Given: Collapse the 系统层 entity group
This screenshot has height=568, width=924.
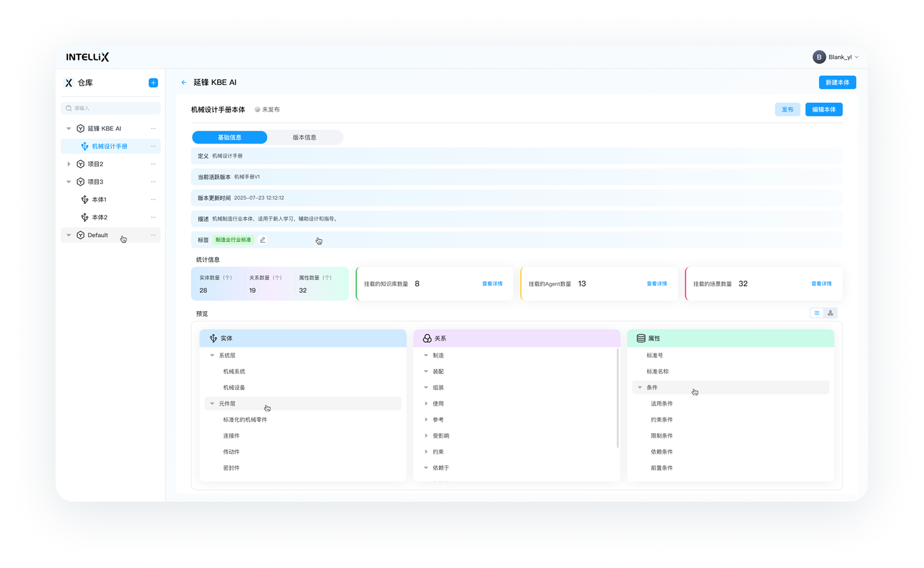Looking at the screenshot, I should click(x=212, y=356).
